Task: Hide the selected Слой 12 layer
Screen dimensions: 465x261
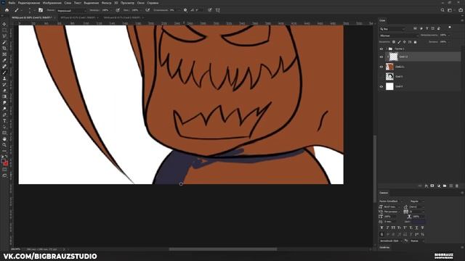Action: (x=381, y=57)
